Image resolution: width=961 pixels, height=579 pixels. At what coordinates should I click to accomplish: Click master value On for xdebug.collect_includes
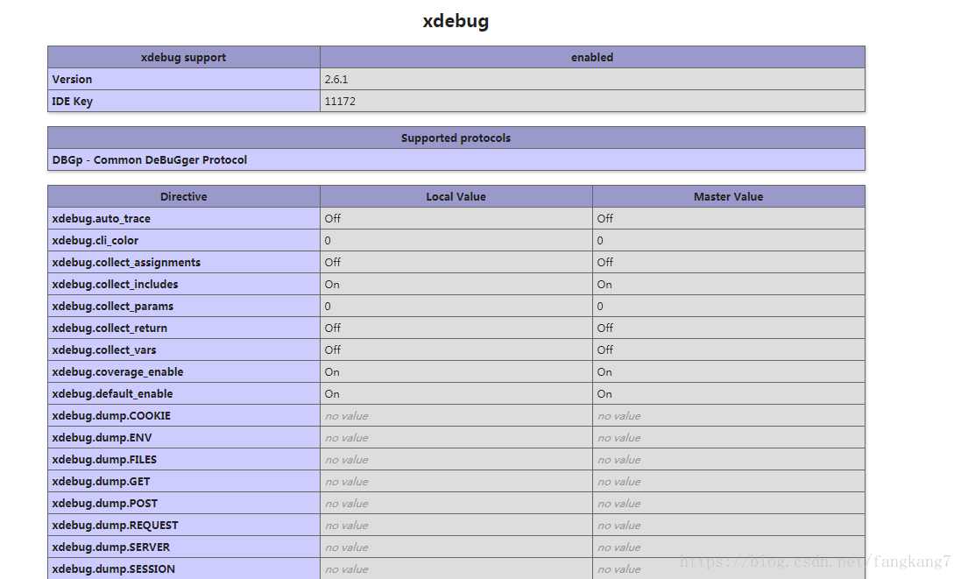pyautogui.click(x=729, y=285)
